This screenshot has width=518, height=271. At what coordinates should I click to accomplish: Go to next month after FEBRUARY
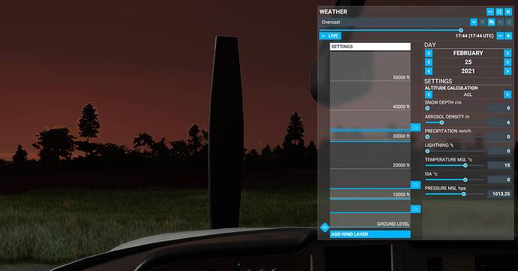pyautogui.click(x=507, y=53)
